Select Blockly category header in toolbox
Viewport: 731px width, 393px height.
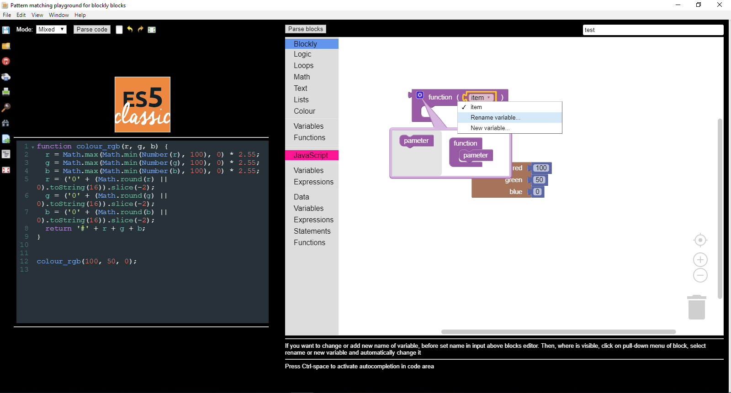tap(312, 44)
